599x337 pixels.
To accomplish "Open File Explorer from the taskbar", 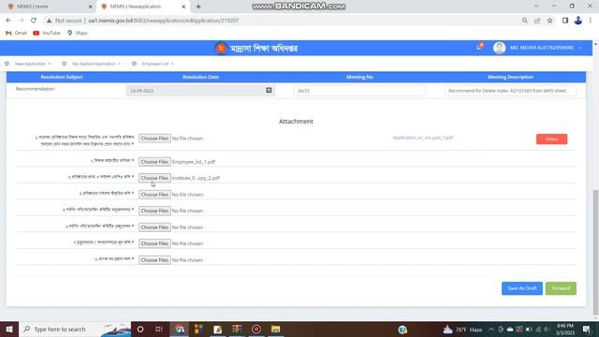I will [275, 329].
